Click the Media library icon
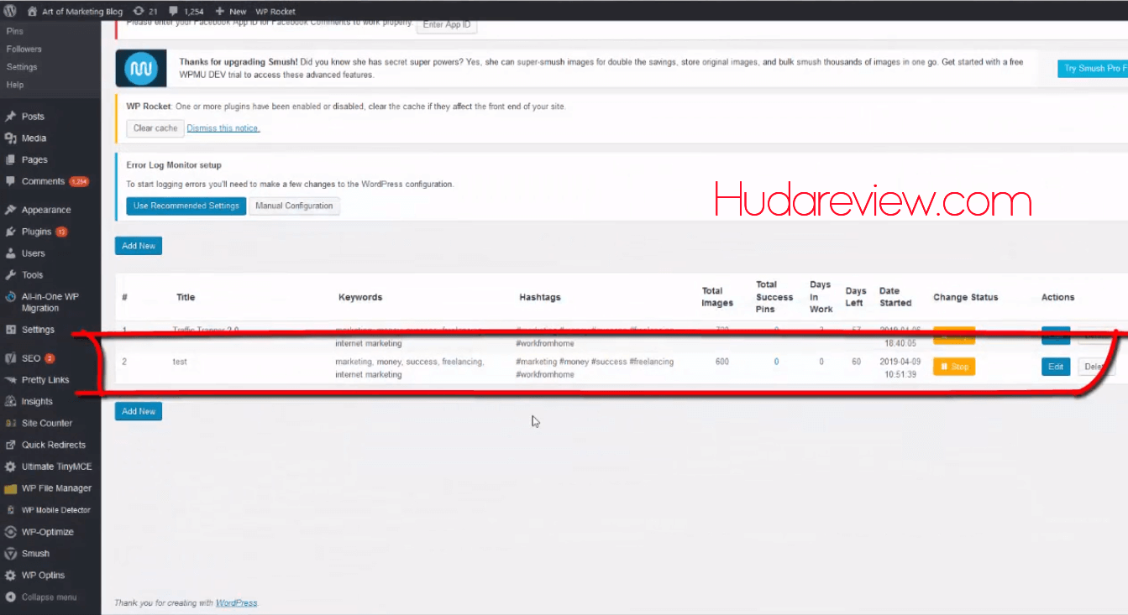 click(10, 138)
